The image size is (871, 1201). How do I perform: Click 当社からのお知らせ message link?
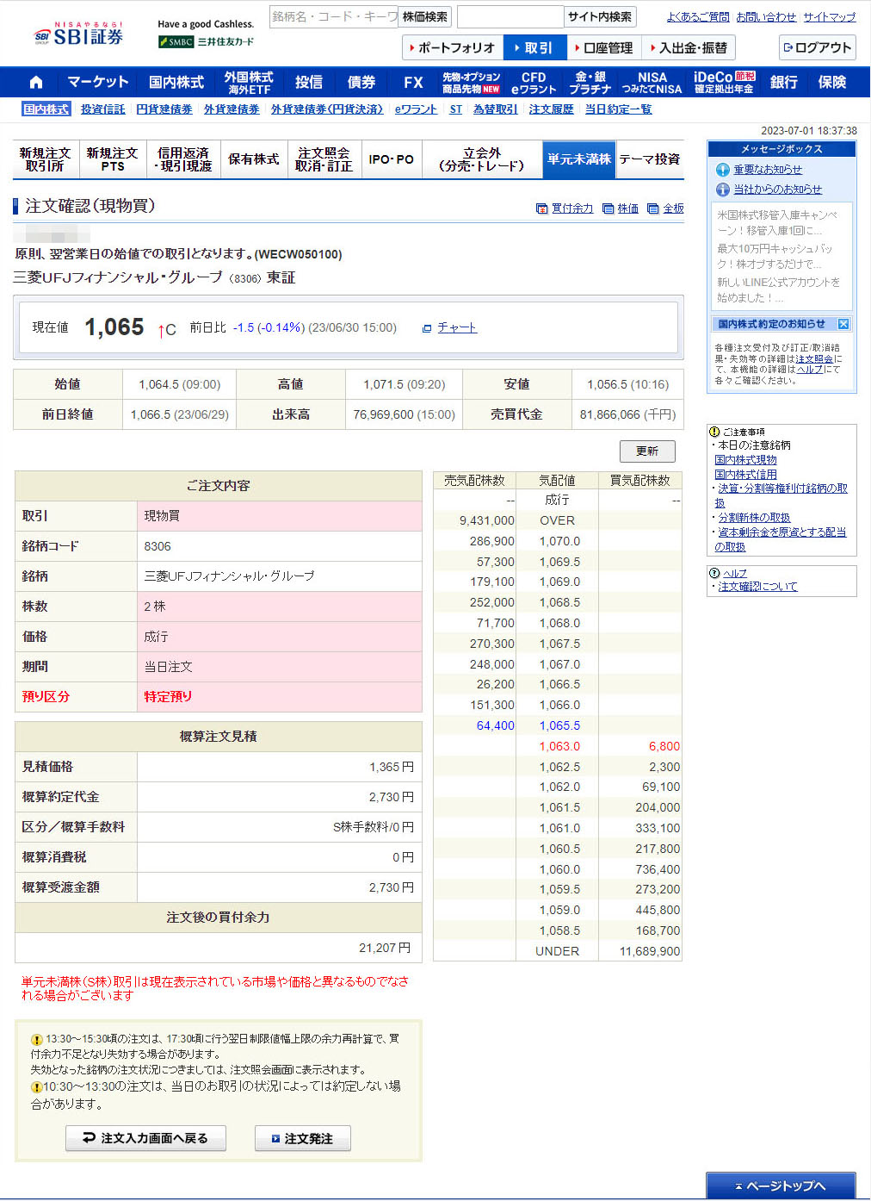click(777, 189)
